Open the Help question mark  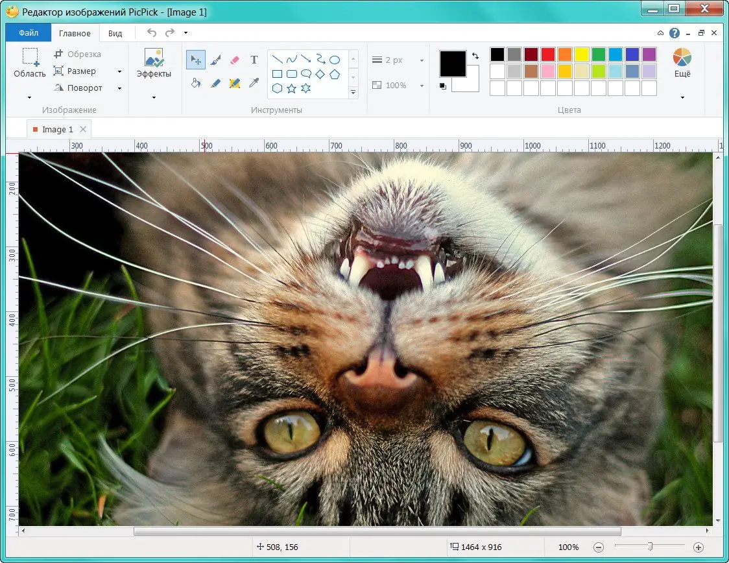point(674,33)
